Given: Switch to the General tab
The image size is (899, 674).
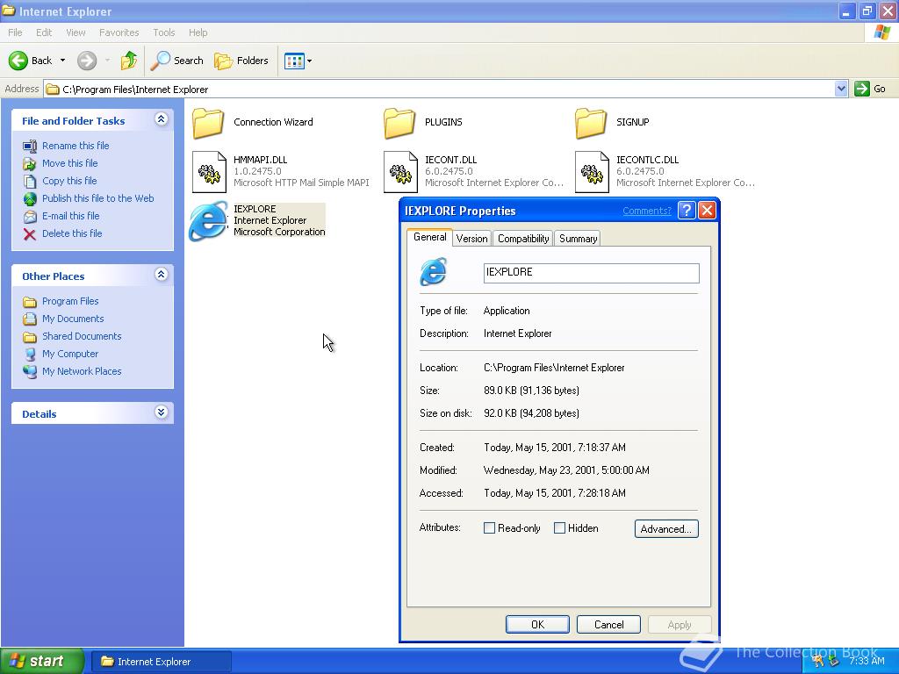Looking at the screenshot, I should 430,237.
